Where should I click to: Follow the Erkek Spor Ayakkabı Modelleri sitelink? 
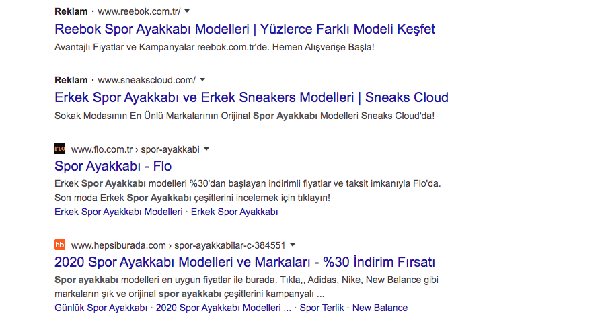118,212
